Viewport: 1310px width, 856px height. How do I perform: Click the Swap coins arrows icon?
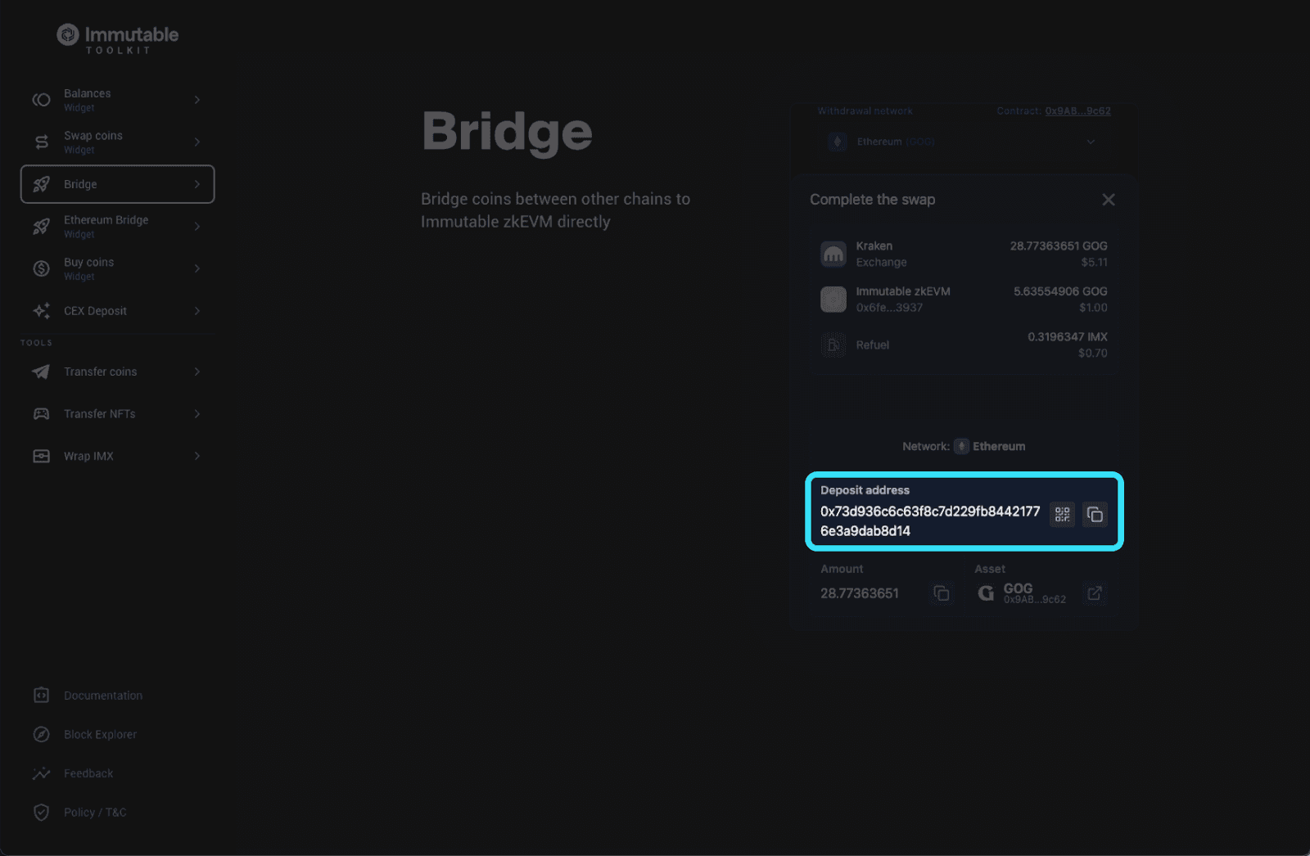(41, 142)
